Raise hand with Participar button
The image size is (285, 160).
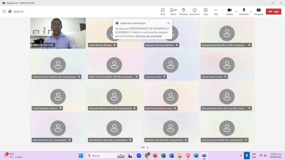[183, 11]
